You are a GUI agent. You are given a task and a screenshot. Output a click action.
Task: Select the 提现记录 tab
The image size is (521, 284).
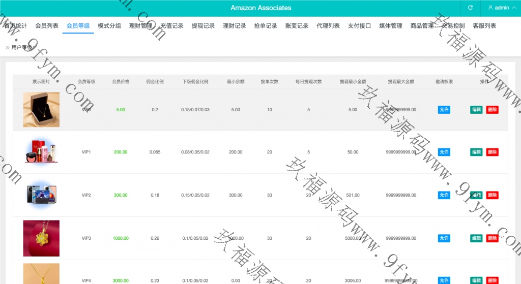pyautogui.click(x=203, y=26)
